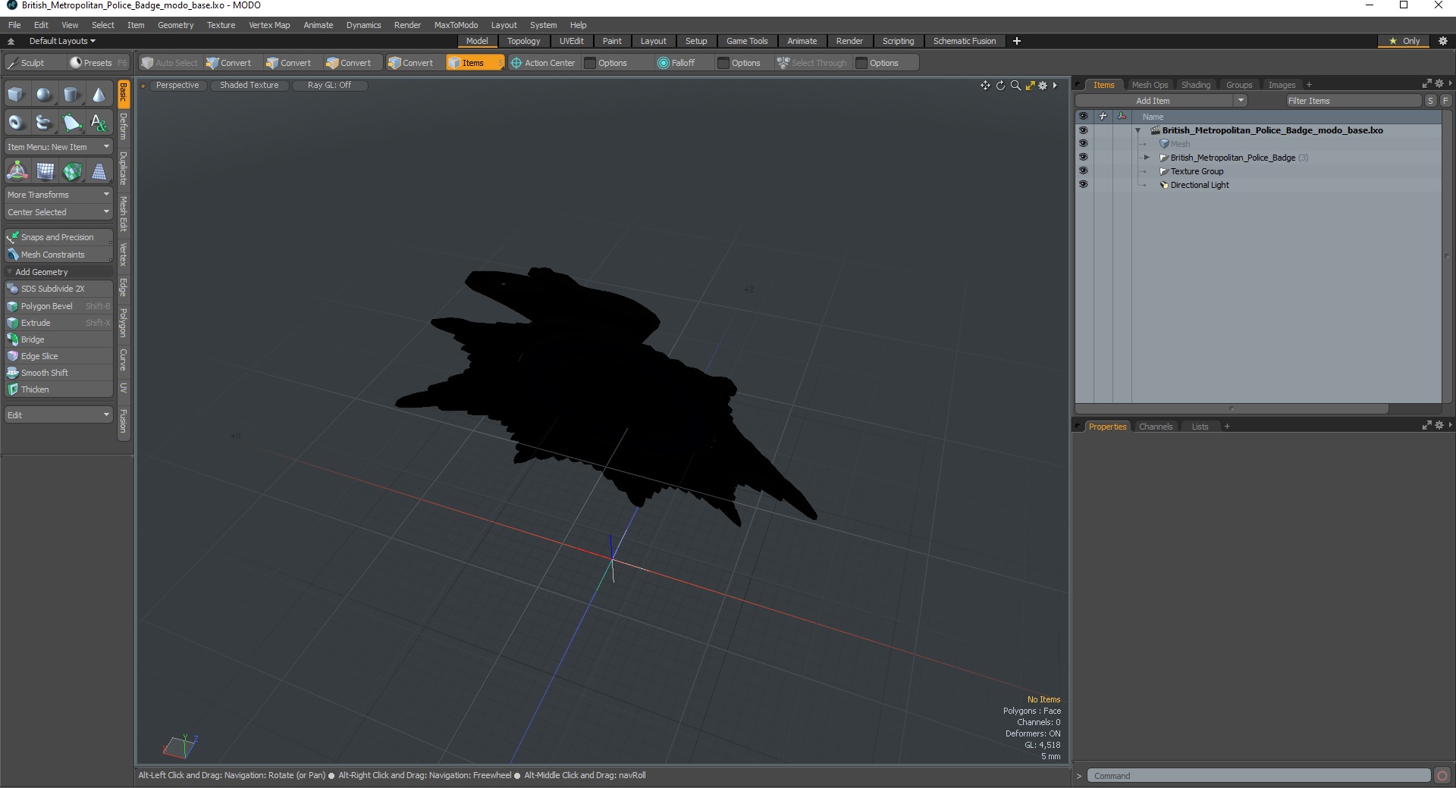Open Add Item dropdown
The image size is (1456, 788).
click(1162, 101)
